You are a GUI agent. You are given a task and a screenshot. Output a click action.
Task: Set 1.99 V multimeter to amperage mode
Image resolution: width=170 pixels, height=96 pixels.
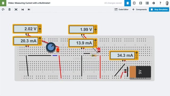[96, 27]
